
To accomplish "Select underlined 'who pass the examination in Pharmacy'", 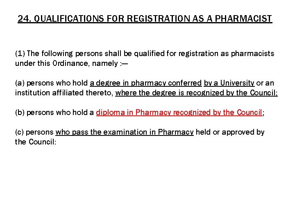I will [125, 132].
